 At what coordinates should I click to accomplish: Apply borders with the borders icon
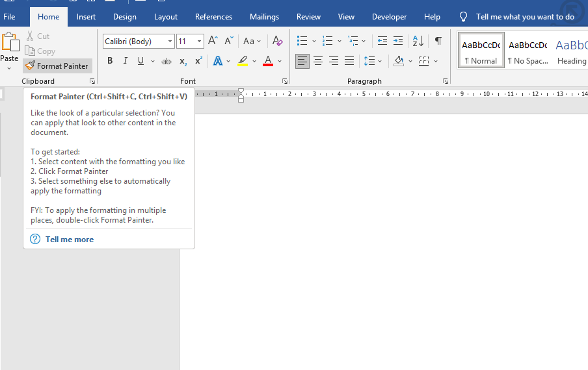click(x=423, y=61)
